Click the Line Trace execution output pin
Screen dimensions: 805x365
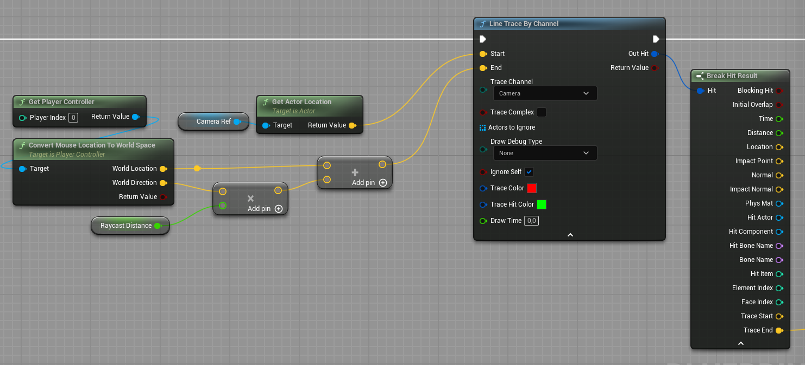(656, 39)
